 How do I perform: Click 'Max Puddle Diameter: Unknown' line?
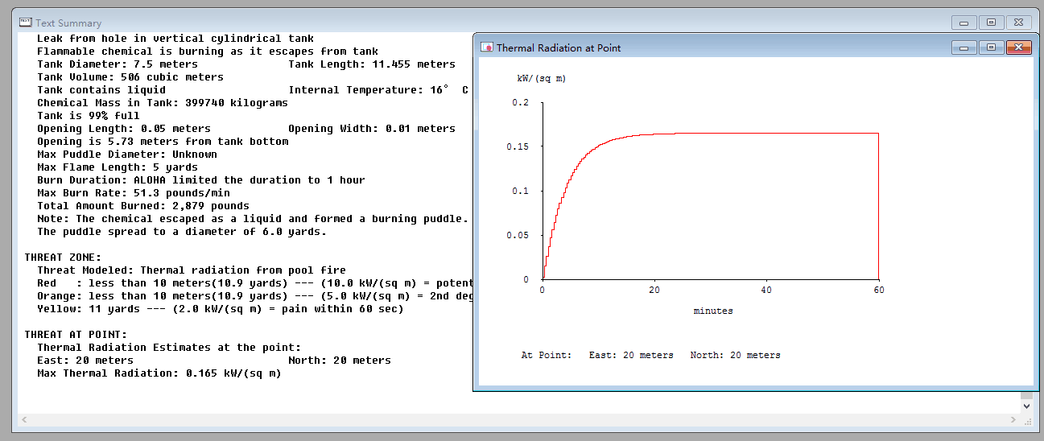point(127,155)
